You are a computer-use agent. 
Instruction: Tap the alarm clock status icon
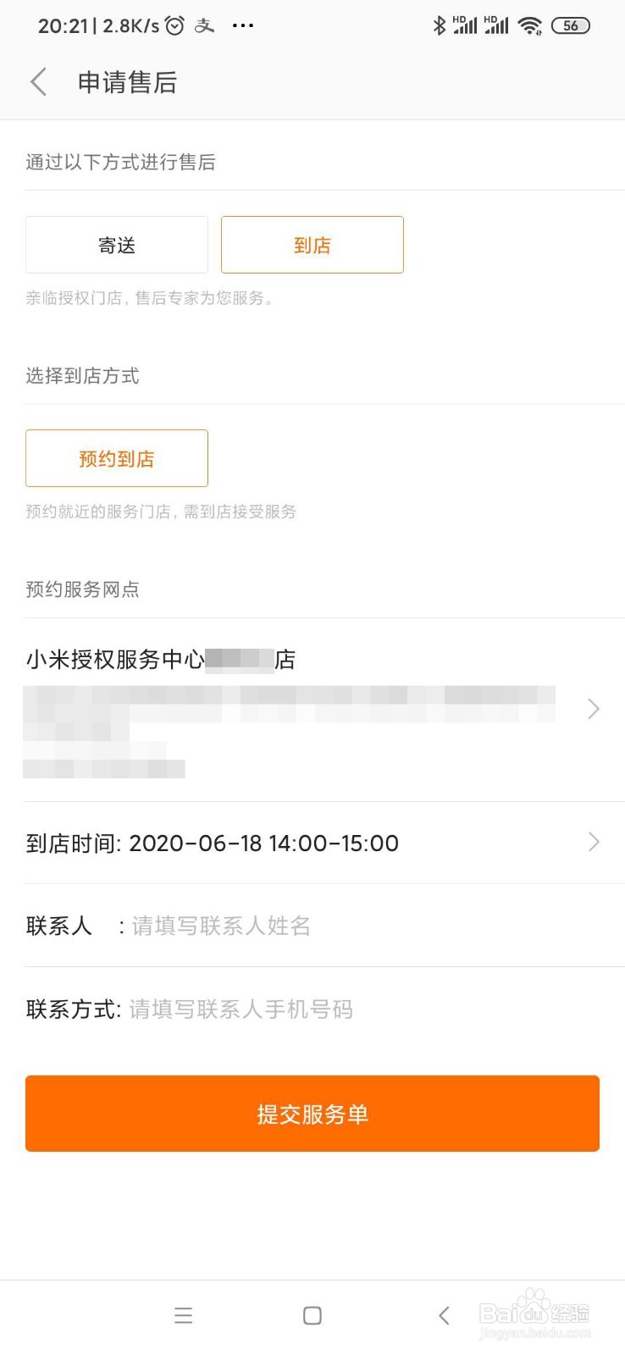174,25
